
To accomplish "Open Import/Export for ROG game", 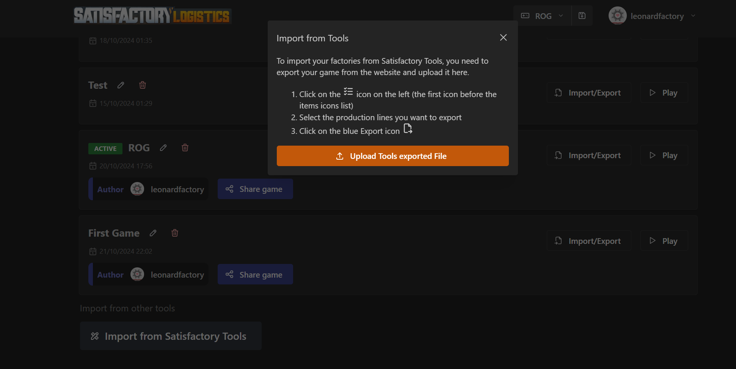I will coord(588,155).
